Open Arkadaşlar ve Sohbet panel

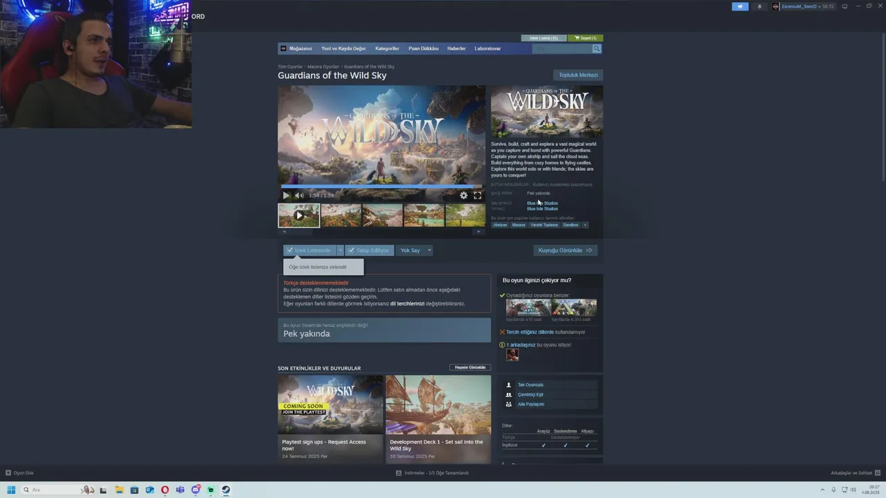[x=855, y=473]
